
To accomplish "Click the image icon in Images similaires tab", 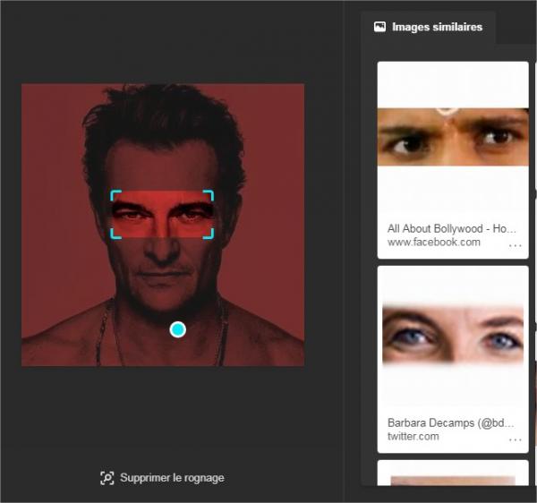I will (x=379, y=27).
